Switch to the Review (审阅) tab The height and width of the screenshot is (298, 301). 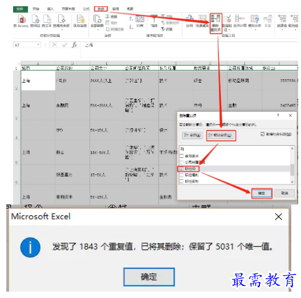tap(116, 9)
